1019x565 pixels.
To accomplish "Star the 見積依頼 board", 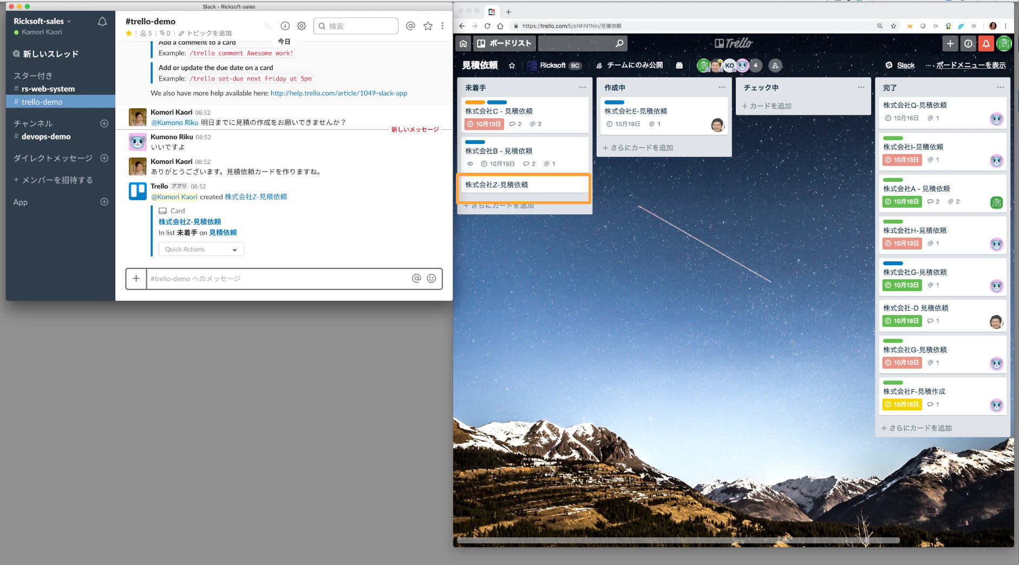I will coord(512,65).
